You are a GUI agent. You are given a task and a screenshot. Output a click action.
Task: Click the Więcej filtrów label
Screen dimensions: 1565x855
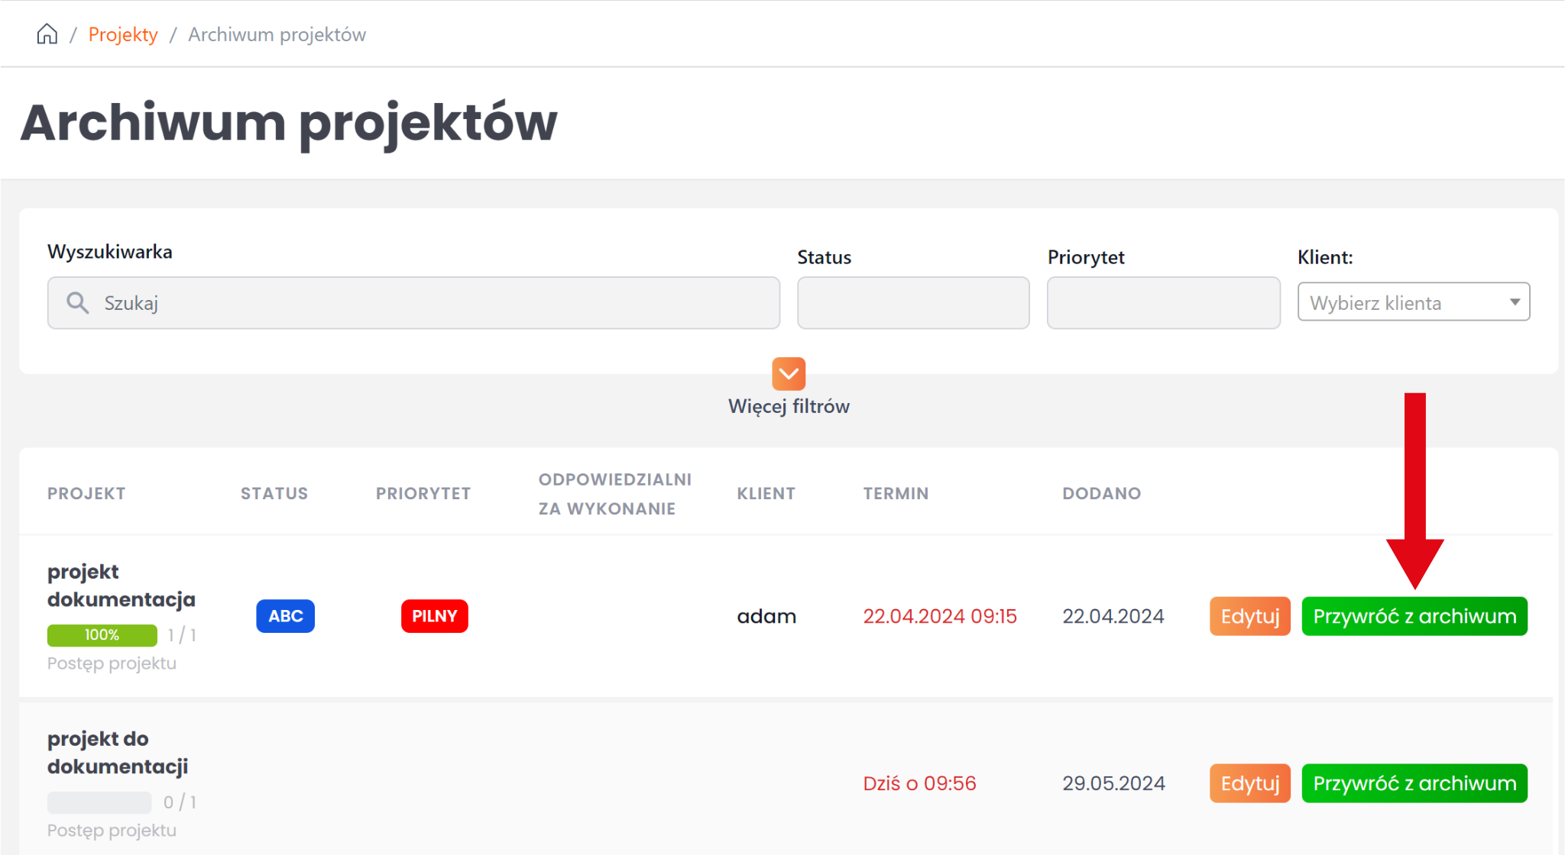tap(789, 406)
